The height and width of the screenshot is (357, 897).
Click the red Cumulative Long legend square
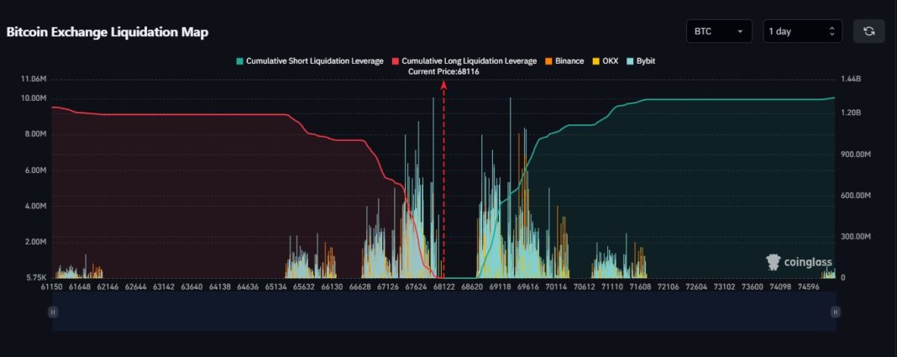pyautogui.click(x=396, y=61)
